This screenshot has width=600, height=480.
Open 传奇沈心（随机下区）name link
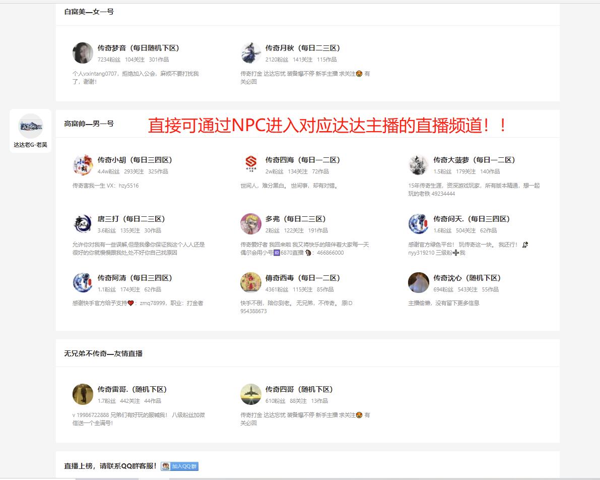click(x=467, y=278)
